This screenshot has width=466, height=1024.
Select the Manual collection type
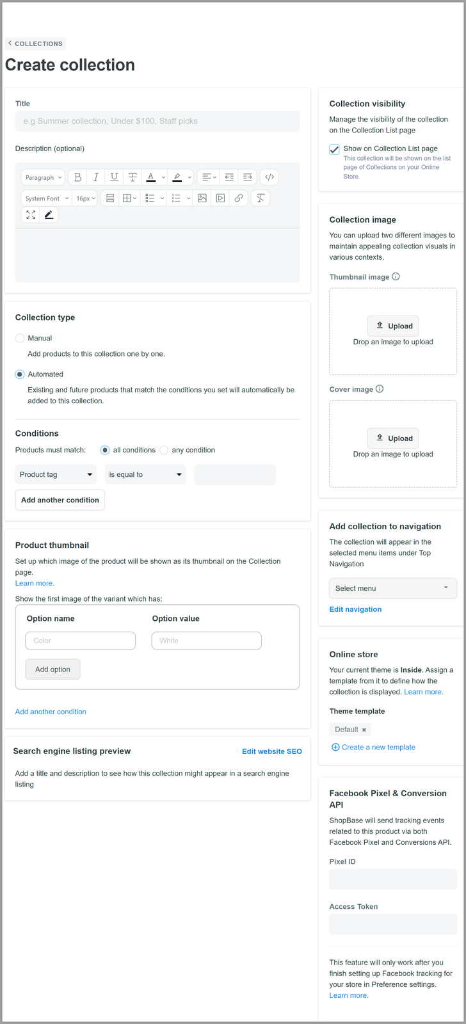click(20, 338)
